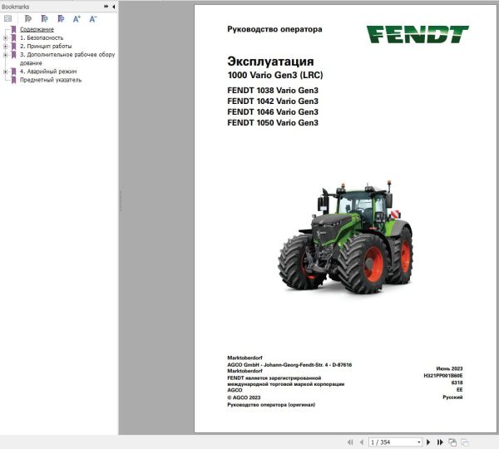Select the 4. Аварийный режим bookmark
This screenshot has height=449, width=499.
48,72
